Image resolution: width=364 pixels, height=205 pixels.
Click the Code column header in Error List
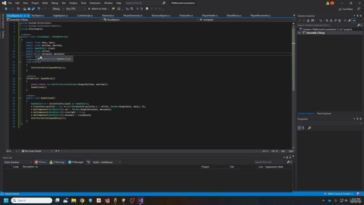[x=16, y=167]
